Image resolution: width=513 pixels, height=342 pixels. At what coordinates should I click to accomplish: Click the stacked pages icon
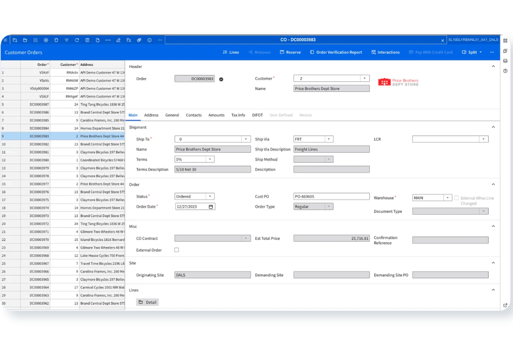139,40
